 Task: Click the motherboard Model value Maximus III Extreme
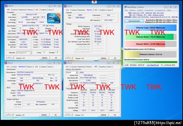click(30, 75)
